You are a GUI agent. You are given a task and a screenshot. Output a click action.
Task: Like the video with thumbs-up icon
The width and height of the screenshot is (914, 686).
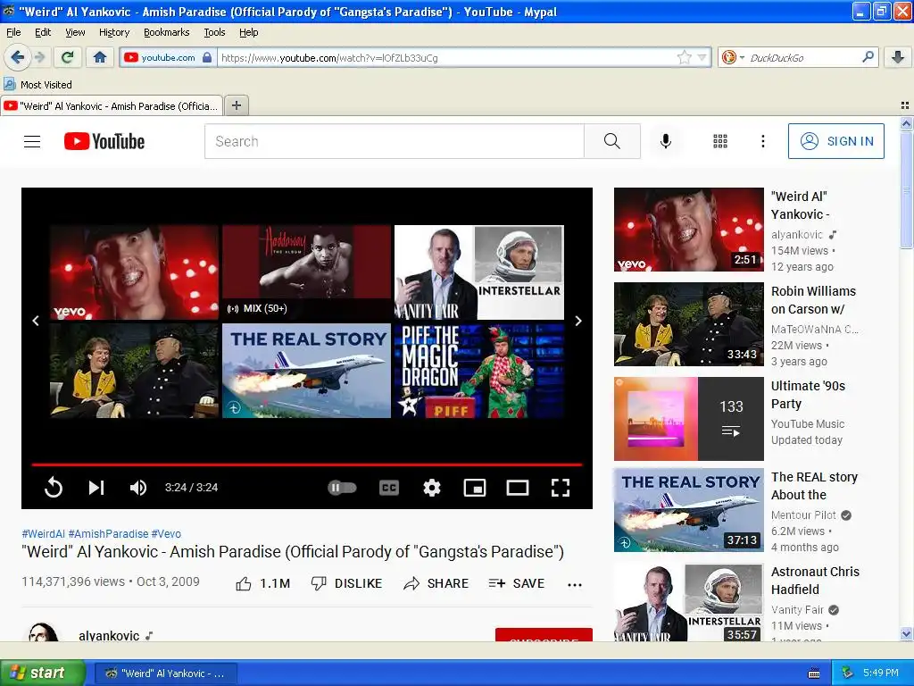click(244, 583)
